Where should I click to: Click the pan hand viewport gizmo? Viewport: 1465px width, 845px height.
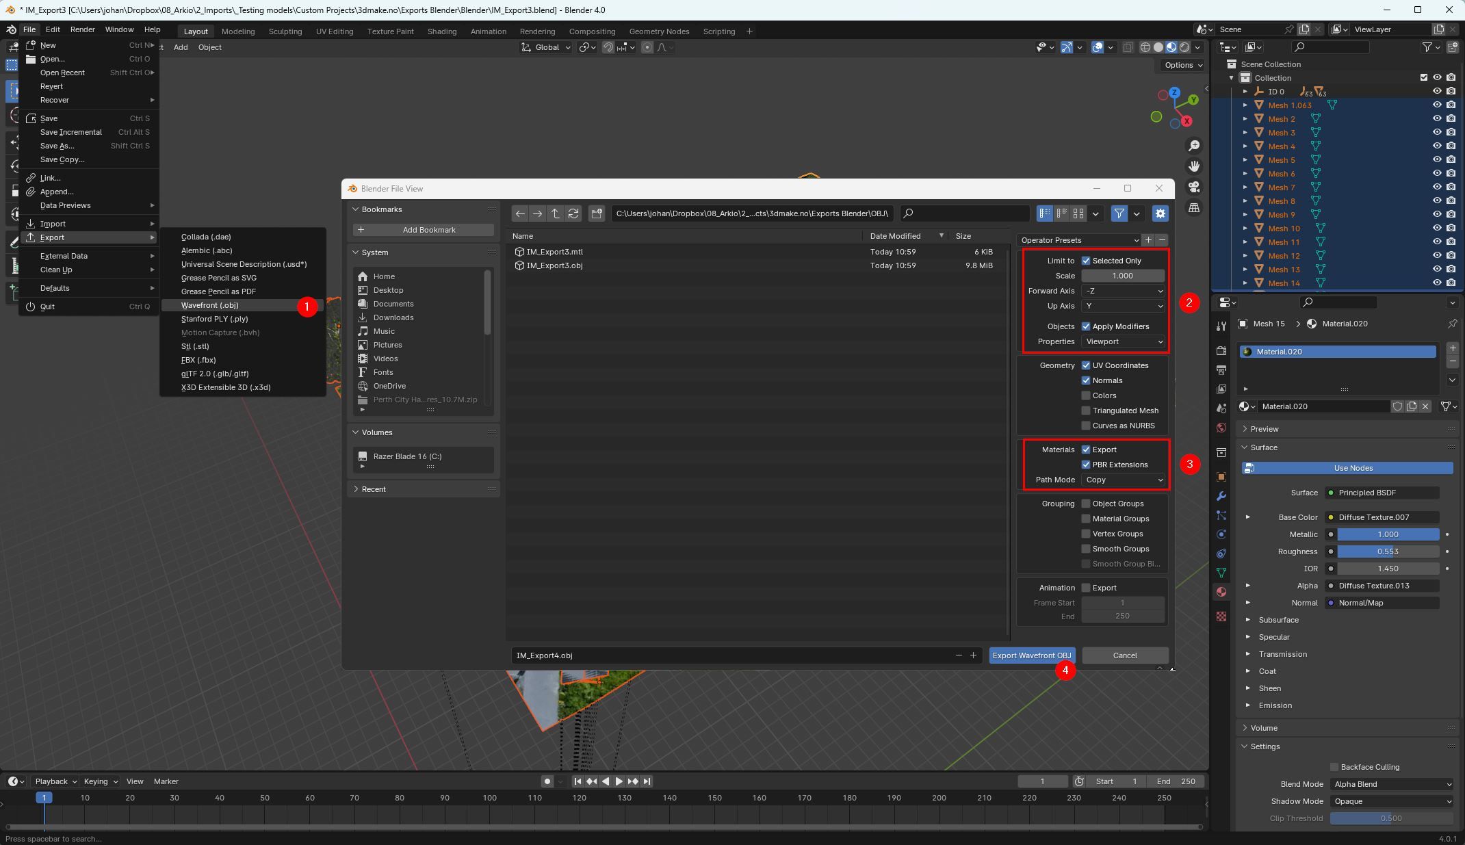click(x=1194, y=166)
